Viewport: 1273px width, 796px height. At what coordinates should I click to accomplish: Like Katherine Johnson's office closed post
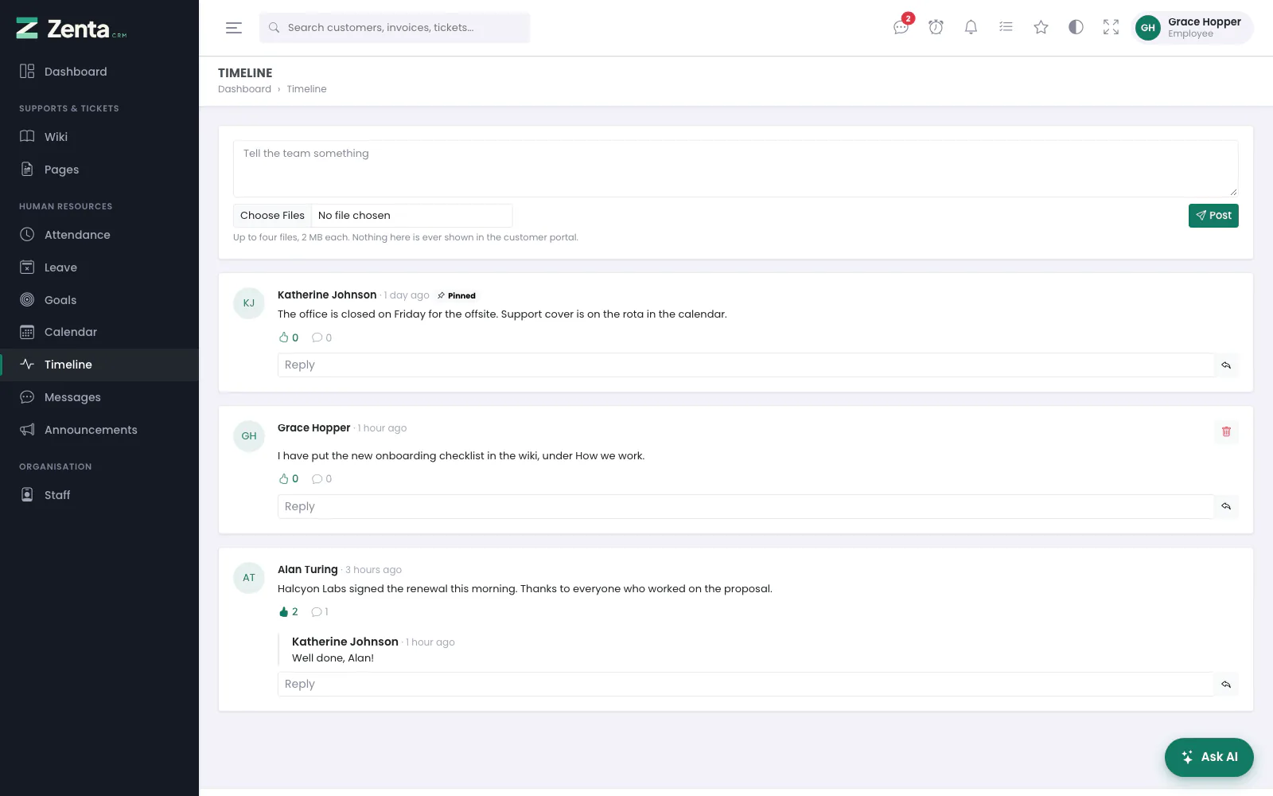tap(289, 338)
